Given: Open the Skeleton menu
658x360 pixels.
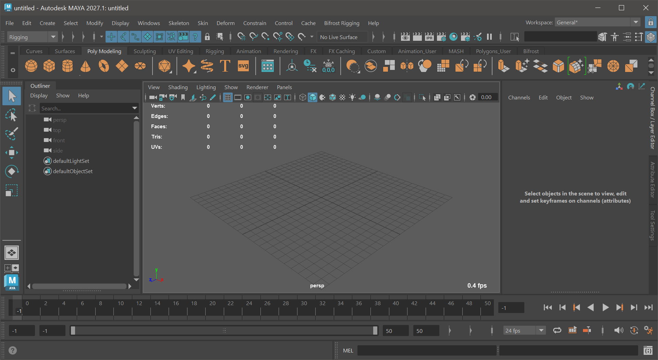Looking at the screenshot, I should pyautogui.click(x=179, y=23).
